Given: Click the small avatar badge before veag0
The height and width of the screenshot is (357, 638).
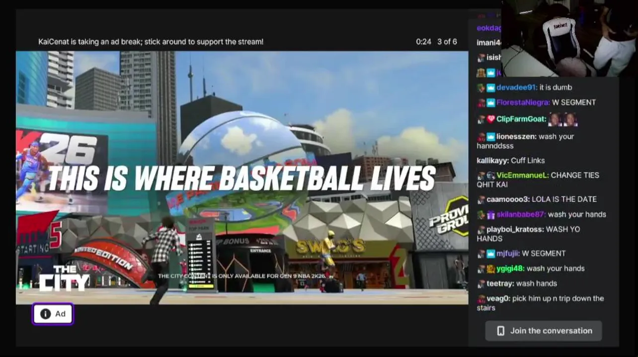Looking at the screenshot, I should [x=481, y=299].
